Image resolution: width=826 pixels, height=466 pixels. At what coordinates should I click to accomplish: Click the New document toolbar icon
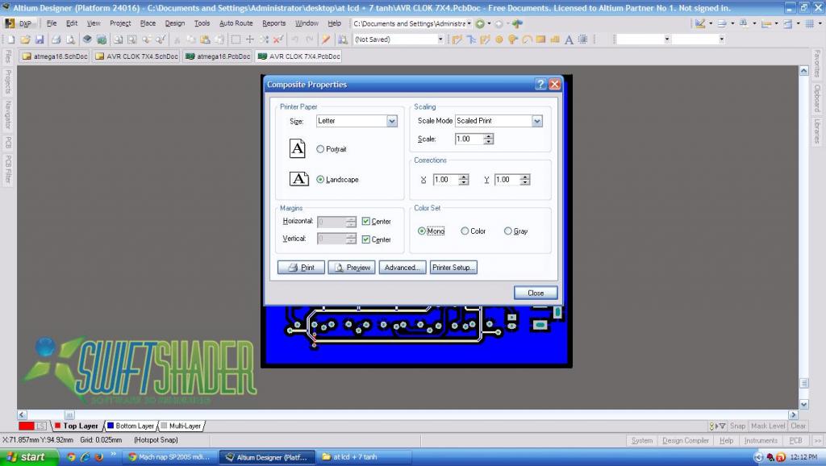coord(10,40)
